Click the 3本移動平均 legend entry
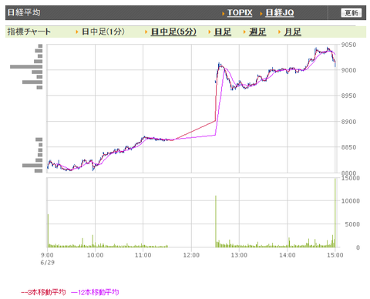The width and height of the screenshot is (370, 299). coord(43,292)
